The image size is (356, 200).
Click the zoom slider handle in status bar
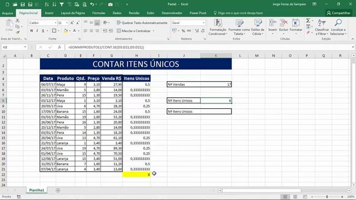[327, 197]
